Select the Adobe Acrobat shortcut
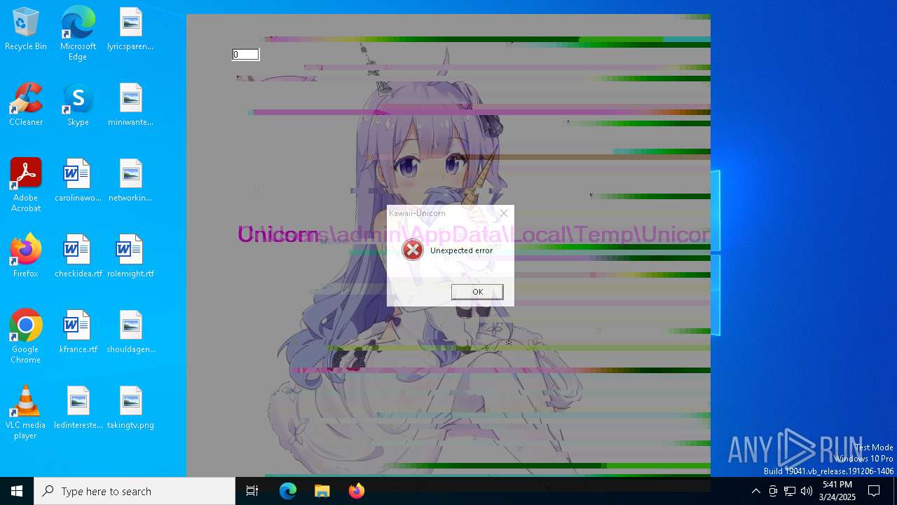This screenshot has width=897, height=505. pyautogui.click(x=26, y=185)
